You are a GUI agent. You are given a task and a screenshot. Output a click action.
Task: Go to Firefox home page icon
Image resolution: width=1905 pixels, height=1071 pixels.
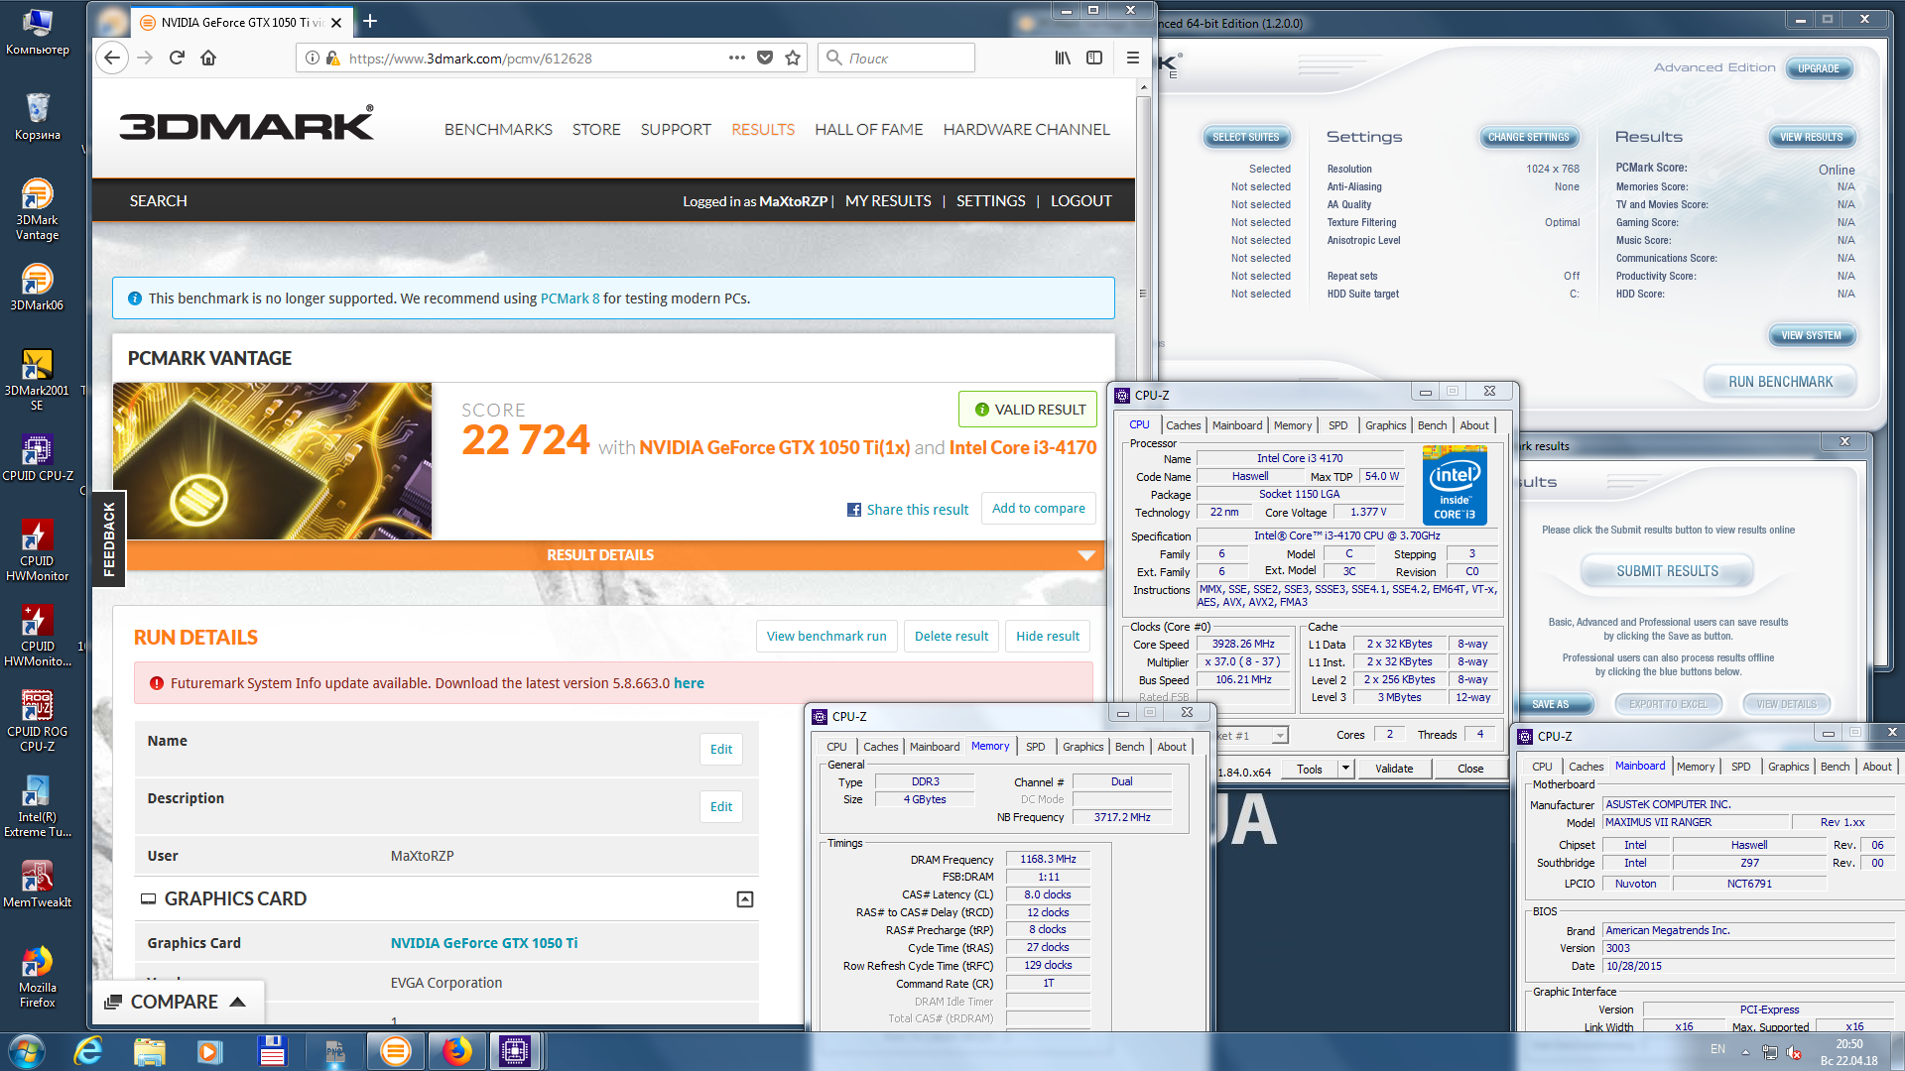(x=208, y=58)
